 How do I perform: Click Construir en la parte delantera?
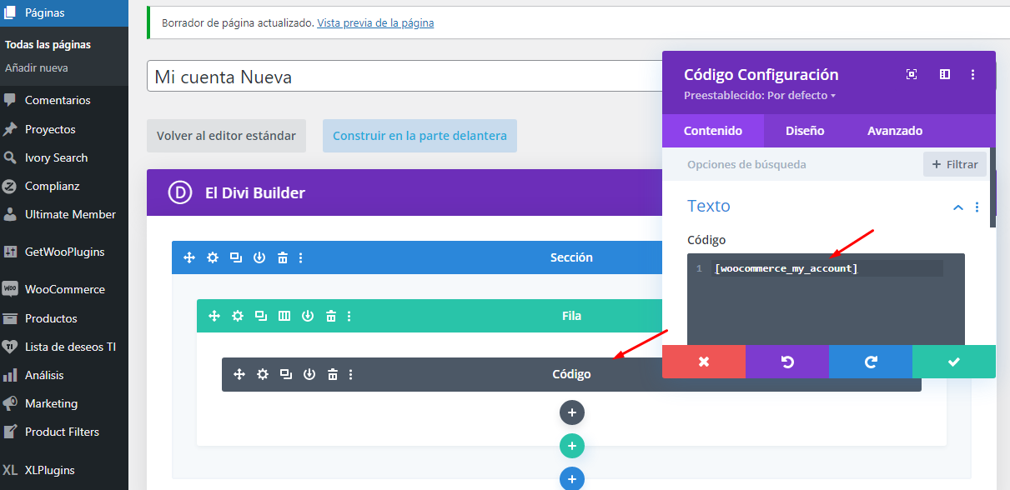(x=420, y=136)
